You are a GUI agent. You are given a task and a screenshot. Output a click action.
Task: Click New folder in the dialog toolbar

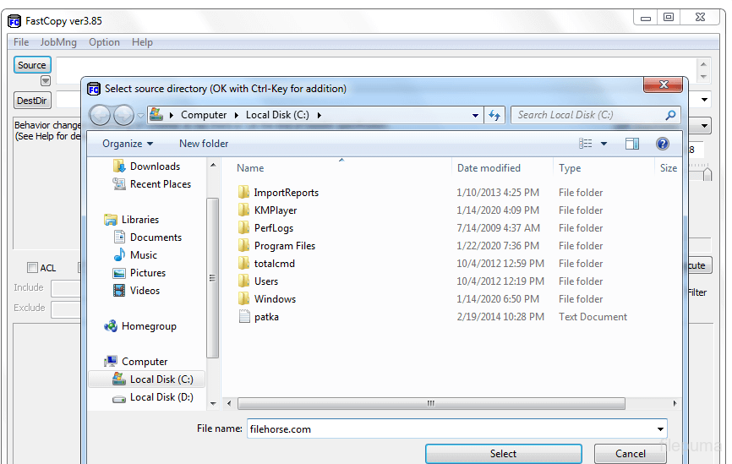click(204, 144)
